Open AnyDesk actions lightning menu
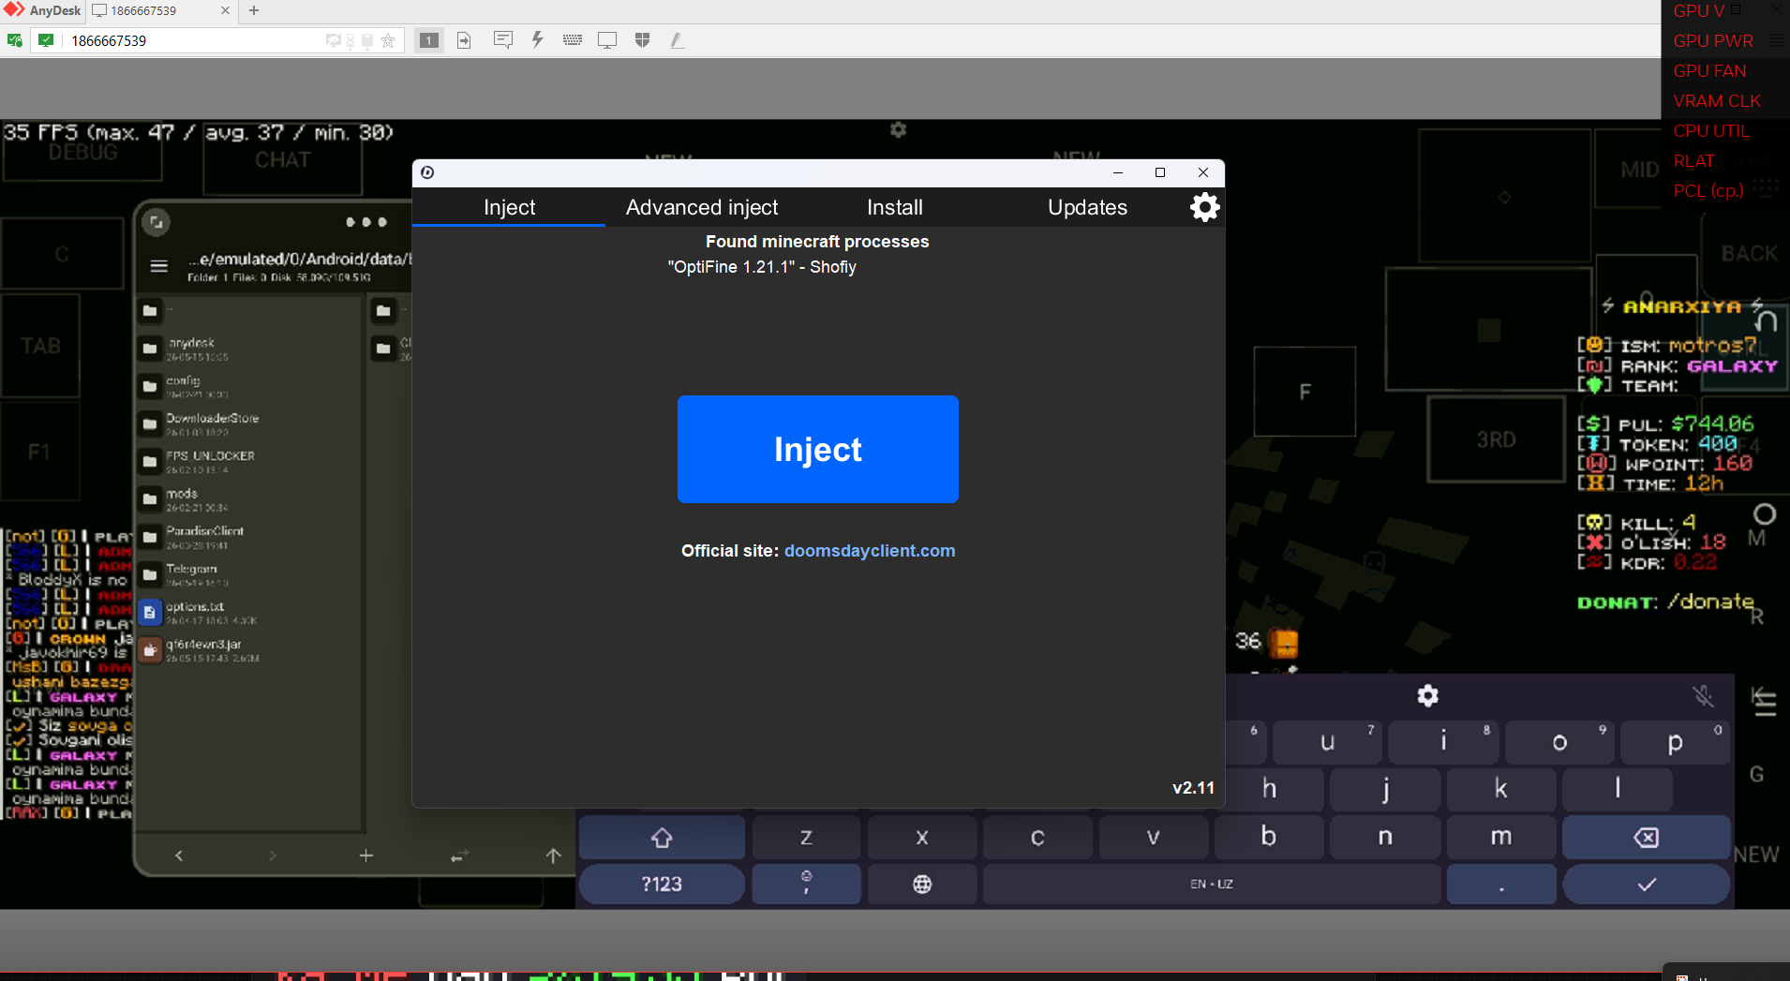This screenshot has width=1790, height=981. pos(538,40)
